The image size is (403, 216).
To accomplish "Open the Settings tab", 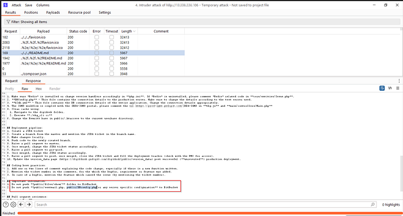I will tap(105, 12).
